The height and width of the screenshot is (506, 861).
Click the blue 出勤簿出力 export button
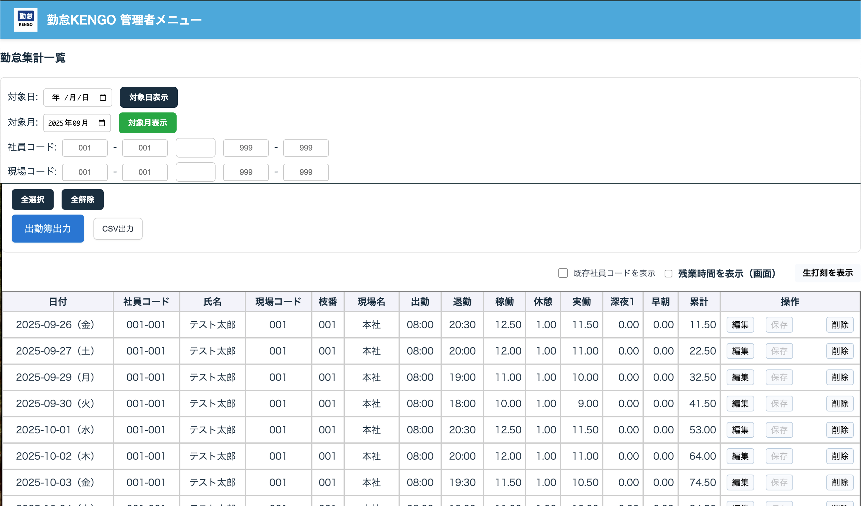click(x=47, y=229)
